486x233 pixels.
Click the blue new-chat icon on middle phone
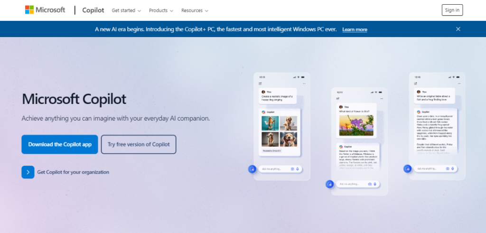point(329,184)
